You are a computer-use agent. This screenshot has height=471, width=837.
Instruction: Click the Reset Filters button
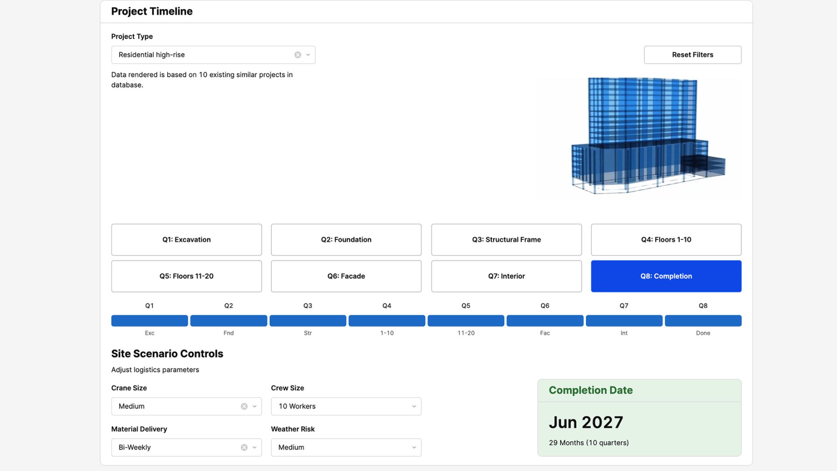[x=692, y=55]
